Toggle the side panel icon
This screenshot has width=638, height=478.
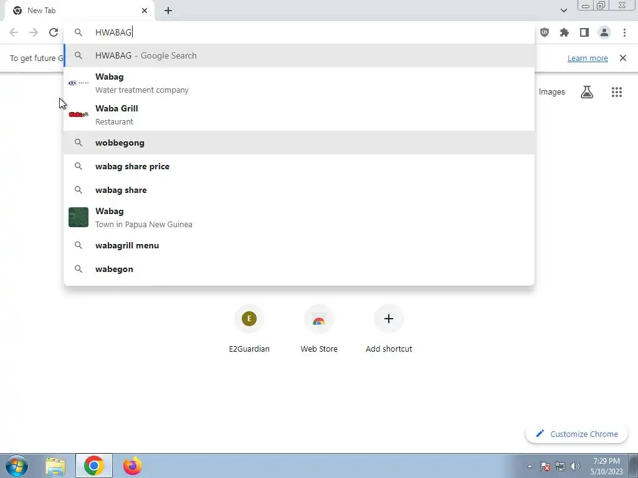(584, 32)
